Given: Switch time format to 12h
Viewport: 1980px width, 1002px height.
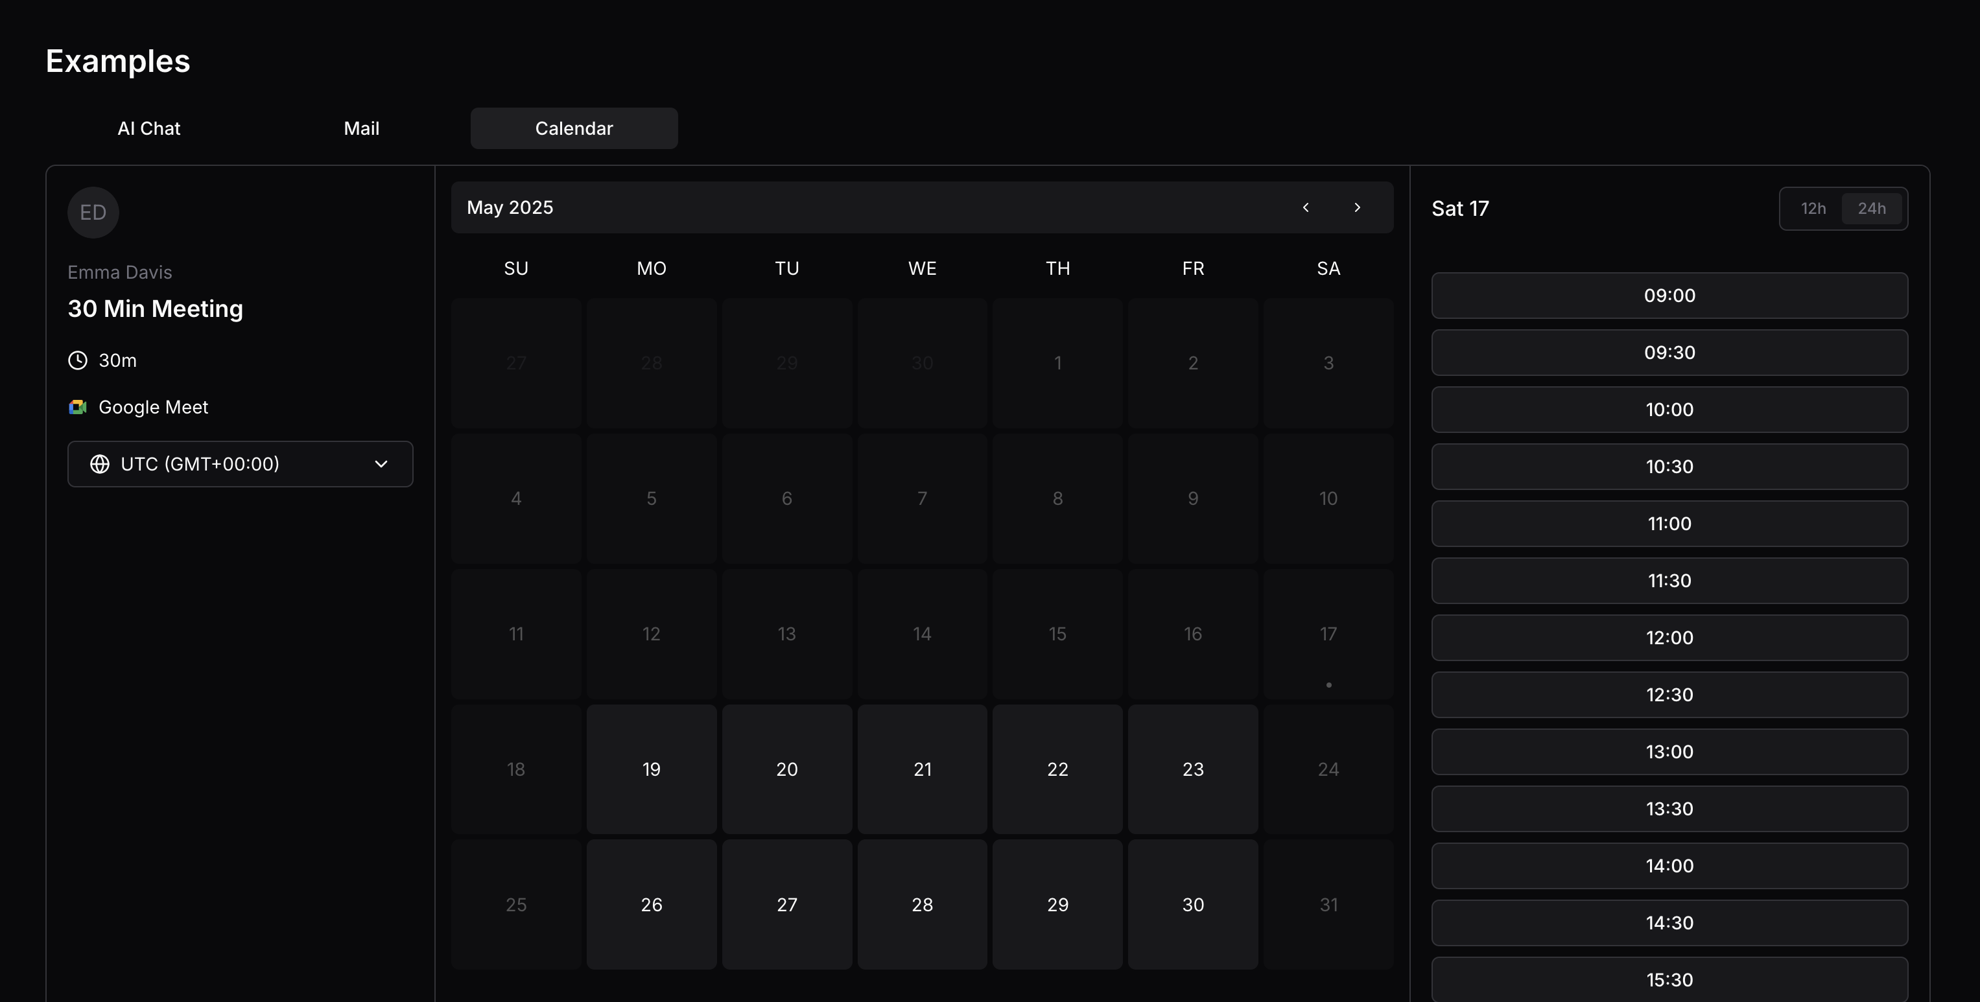Looking at the screenshot, I should [1813, 208].
